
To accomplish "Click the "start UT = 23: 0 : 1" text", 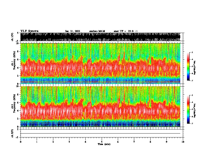I will point(126,31).
